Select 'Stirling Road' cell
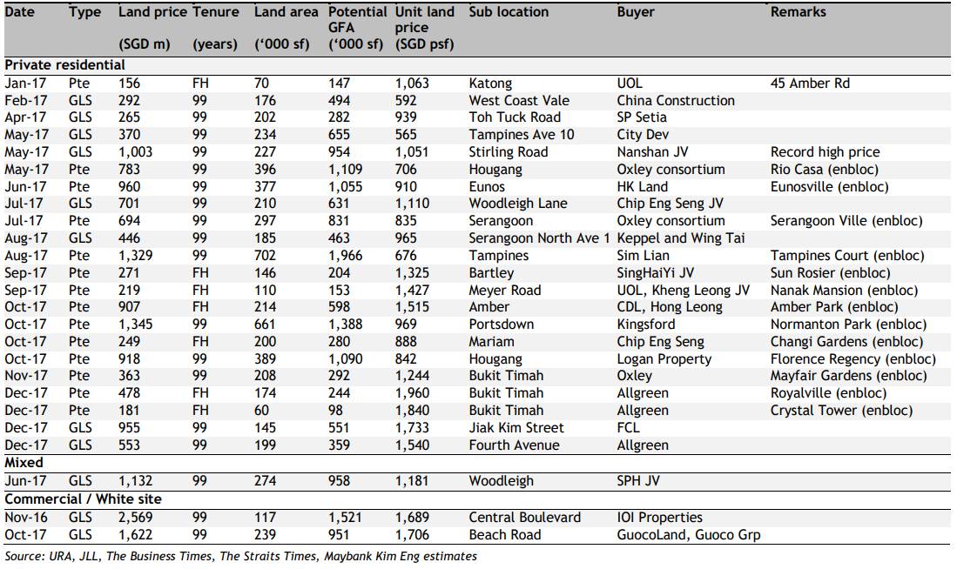Viewport: 957px width, 569px height. (x=509, y=152)
